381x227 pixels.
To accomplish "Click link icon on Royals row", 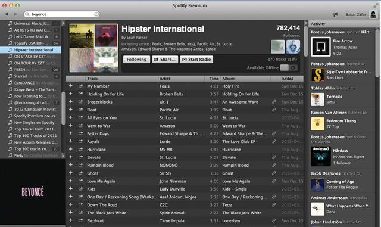I will tap(274, 141).
